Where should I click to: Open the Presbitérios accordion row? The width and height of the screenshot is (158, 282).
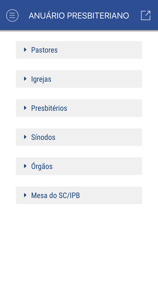coord(79,108)
